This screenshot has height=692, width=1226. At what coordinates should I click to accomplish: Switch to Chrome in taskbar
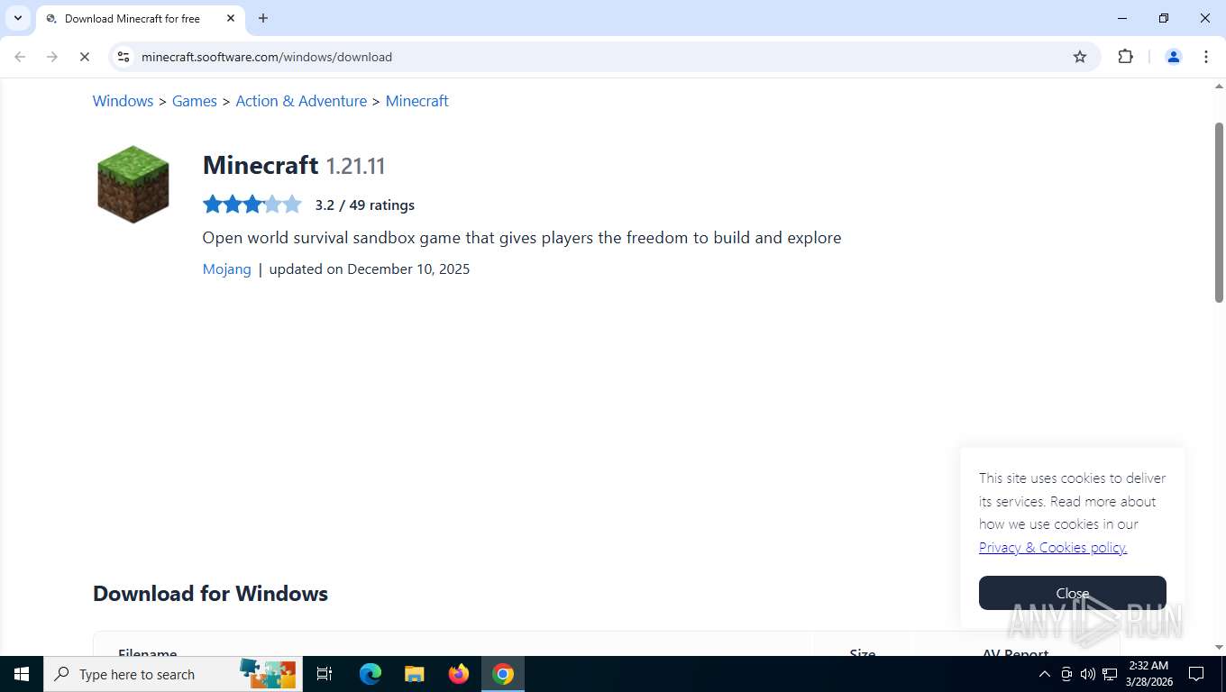click(503, 674)
